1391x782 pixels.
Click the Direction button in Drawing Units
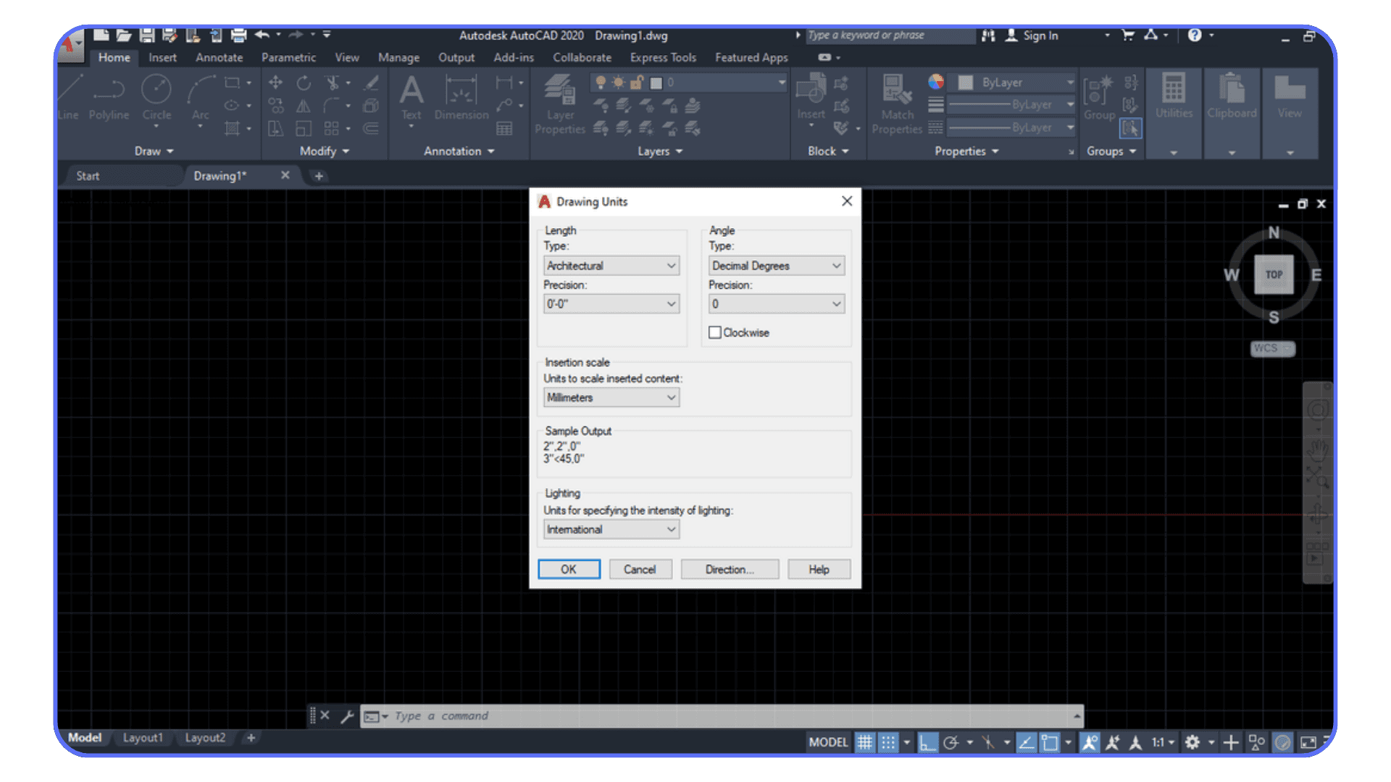[x=730, y=569]
